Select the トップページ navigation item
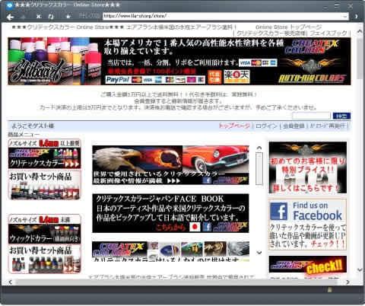 point(234,126)
